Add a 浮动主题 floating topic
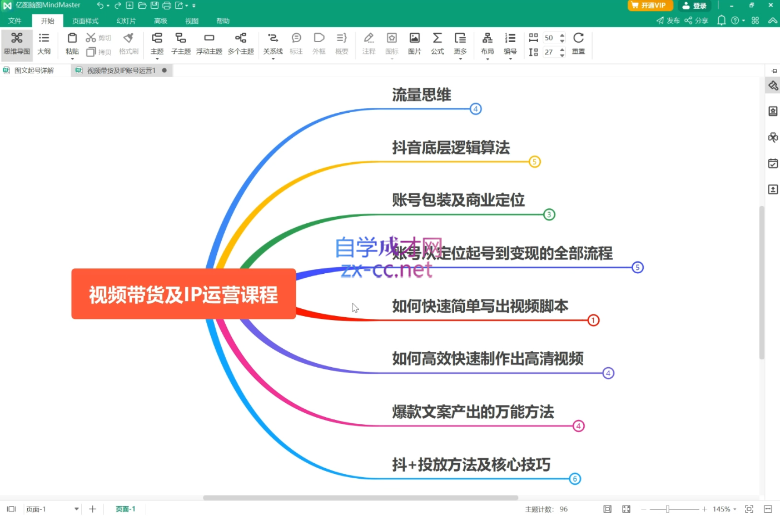Screen dimensions: 780x516 pos(209,43)
